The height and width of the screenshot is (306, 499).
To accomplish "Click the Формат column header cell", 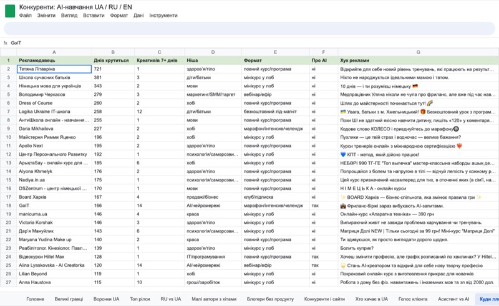I will click(x=275, y=60).
